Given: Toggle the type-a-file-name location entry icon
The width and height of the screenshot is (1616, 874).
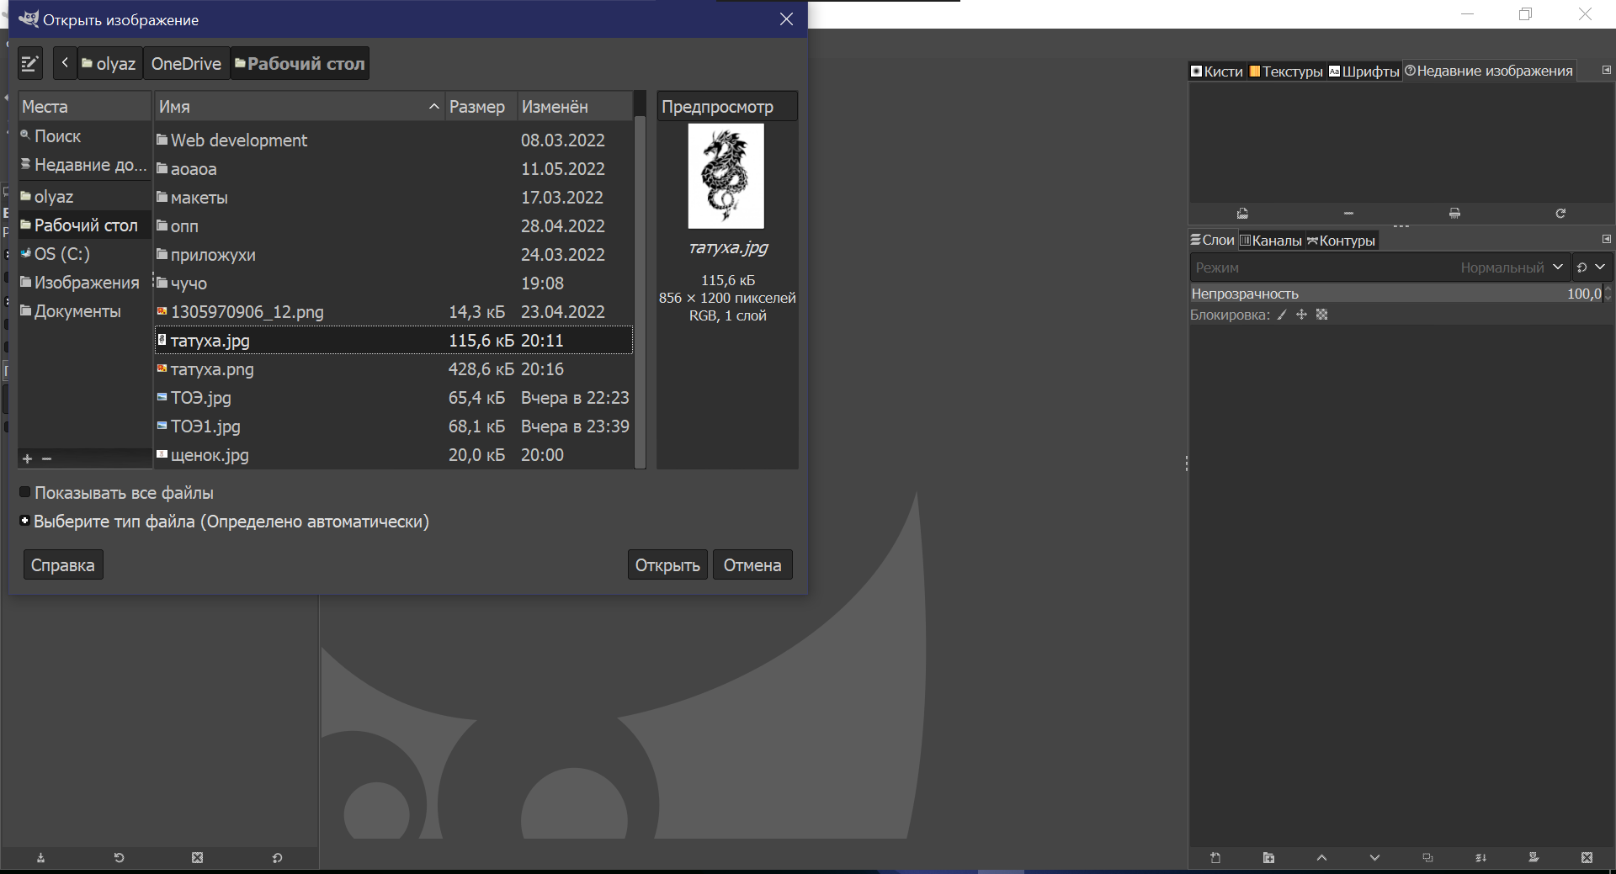Looking at the screenshot, I should click(x=29, y=64).
